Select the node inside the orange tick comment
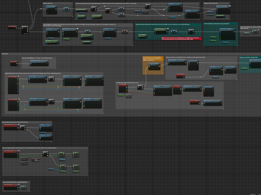The width and height of the screenshot is (261, 195). 154,66
